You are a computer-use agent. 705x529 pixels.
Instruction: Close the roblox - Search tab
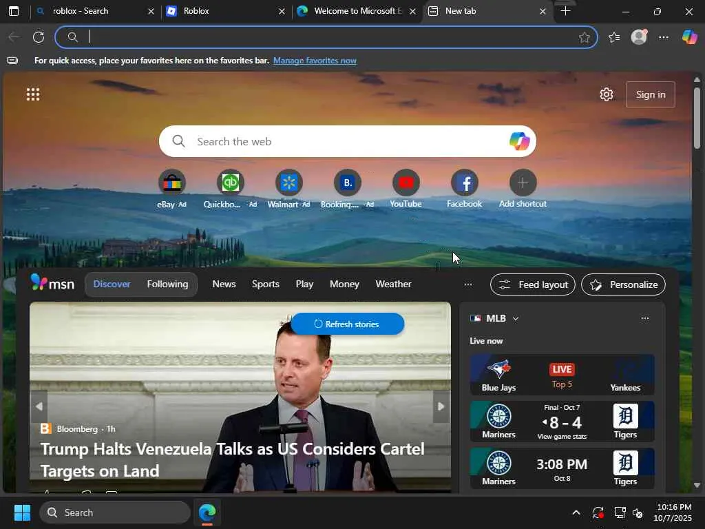click(151, 11)
